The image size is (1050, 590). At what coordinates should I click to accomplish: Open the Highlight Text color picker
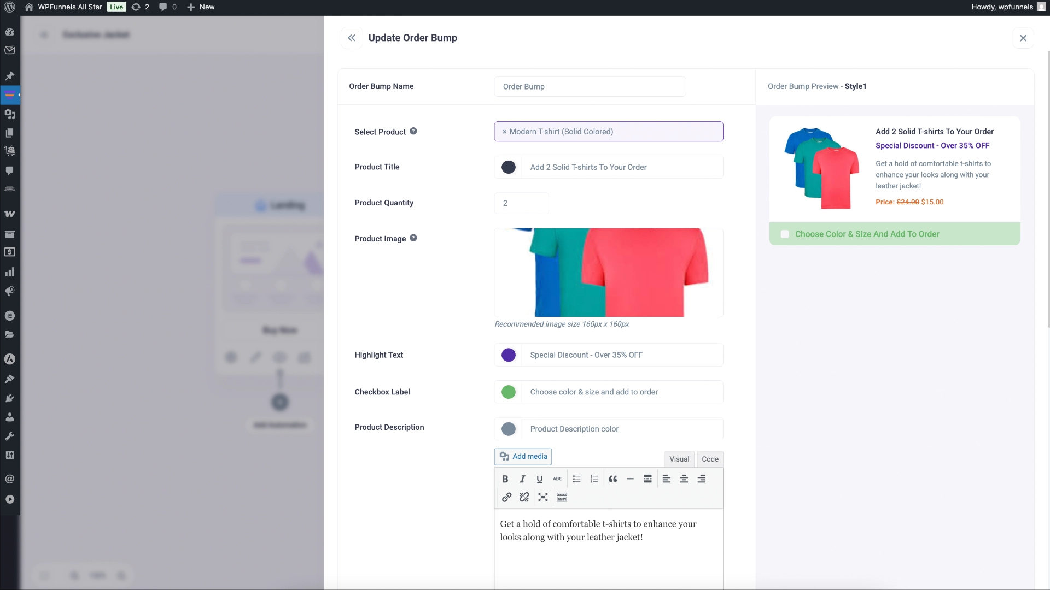(x=509, y=355)
